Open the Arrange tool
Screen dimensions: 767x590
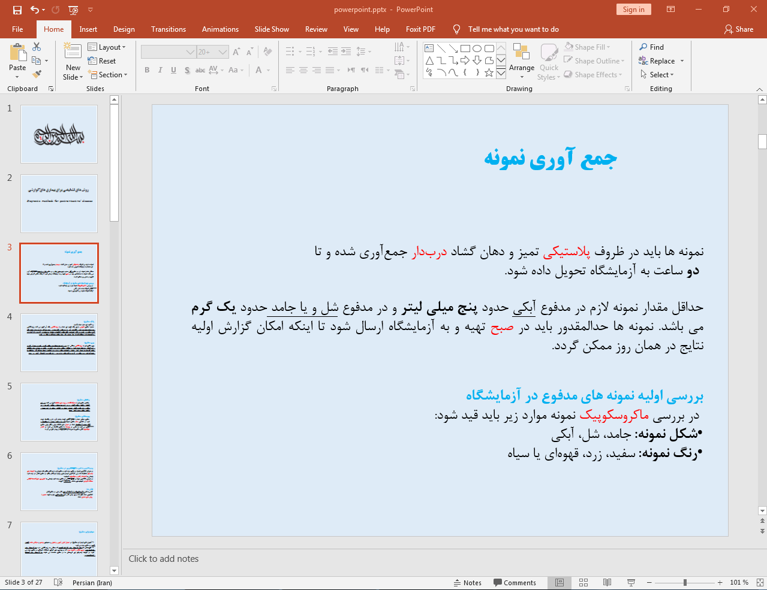[x=521, y=60]
